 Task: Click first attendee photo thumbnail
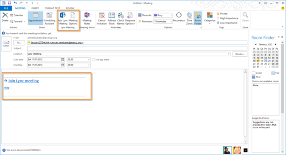(x=227, y=150)
